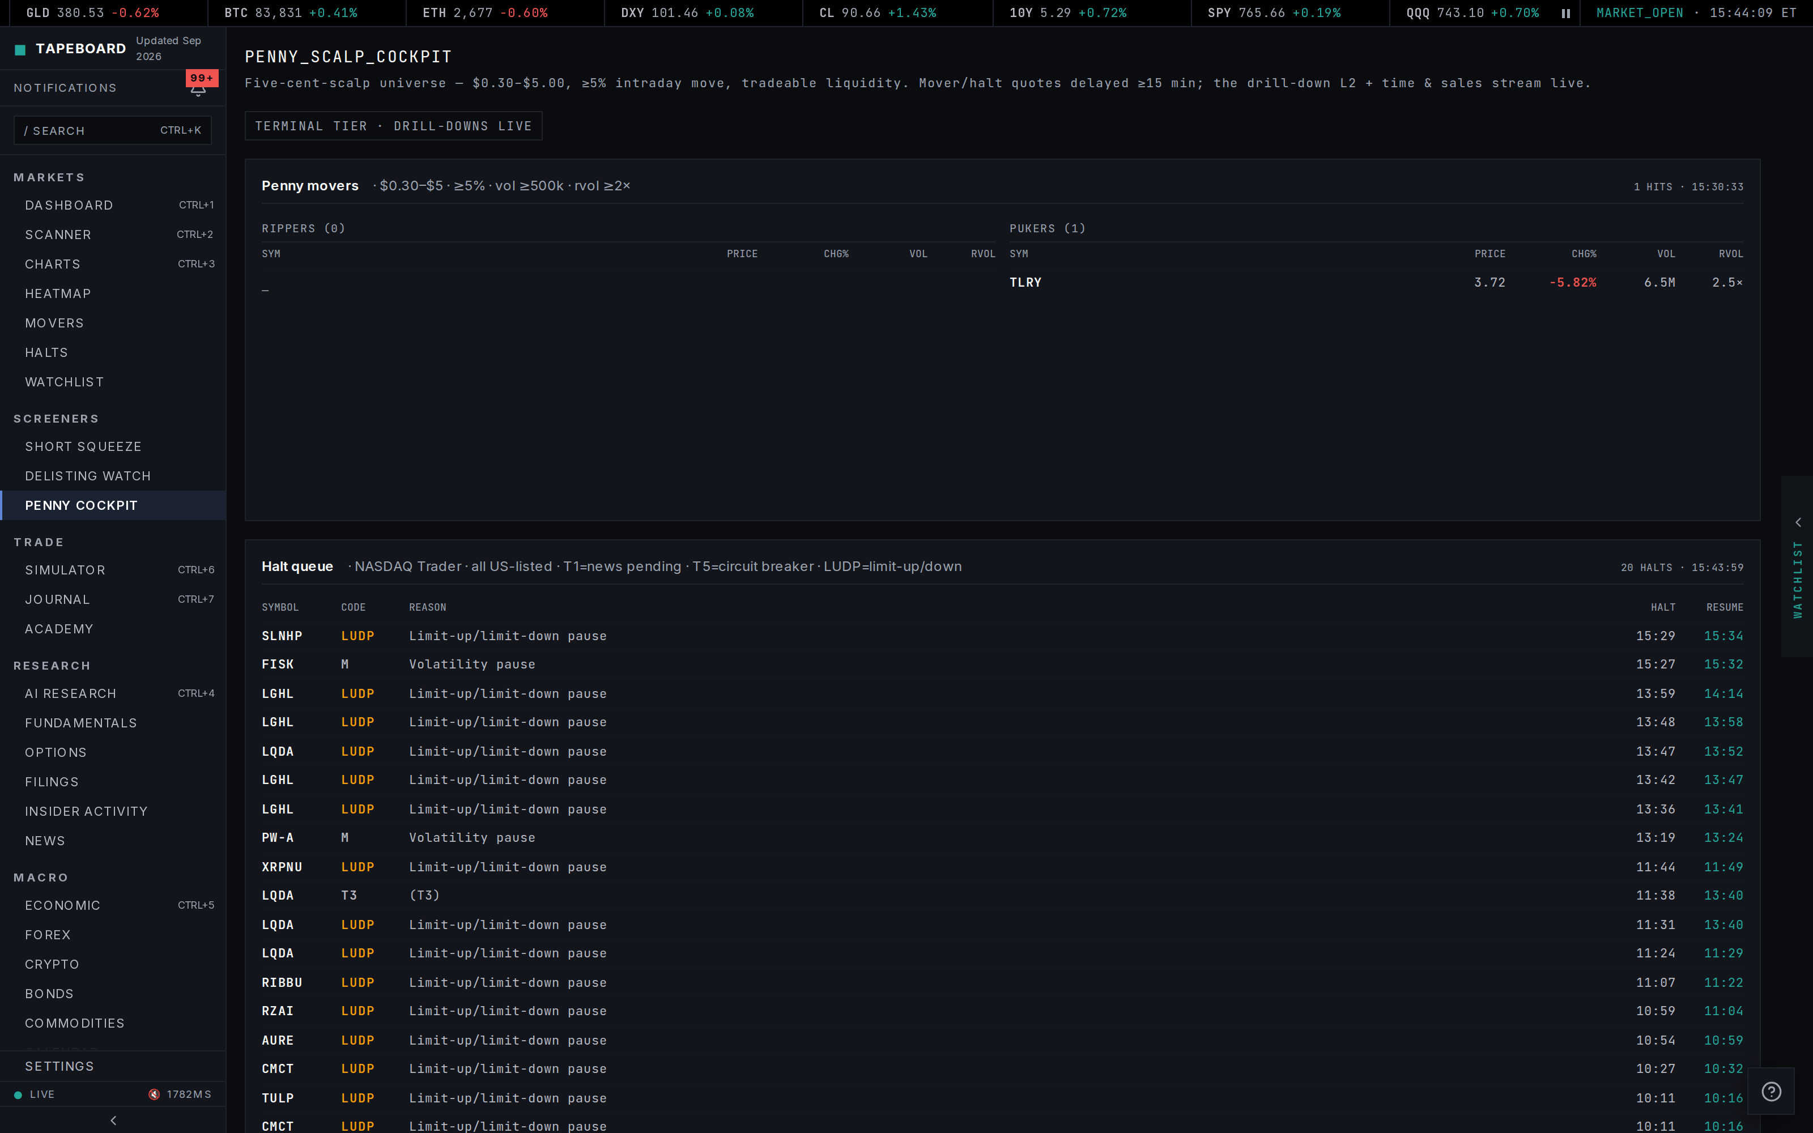This screenshot has height=1133, width=1813.
Task: Go to the Scanner page
Action: click(x=113, y=235)
